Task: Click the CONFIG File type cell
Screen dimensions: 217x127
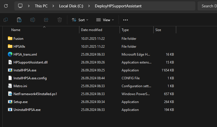Action: tap(131, 78)
